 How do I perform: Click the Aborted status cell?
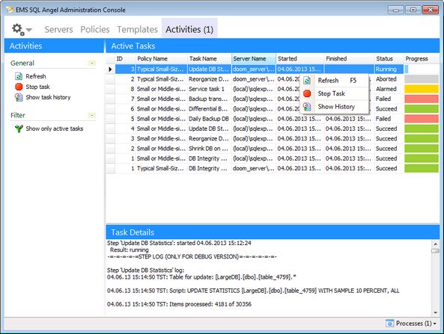click(389, 79)
